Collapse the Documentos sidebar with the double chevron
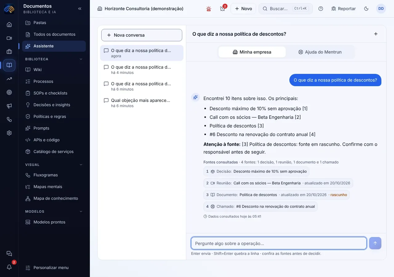 tap(80, 9)
